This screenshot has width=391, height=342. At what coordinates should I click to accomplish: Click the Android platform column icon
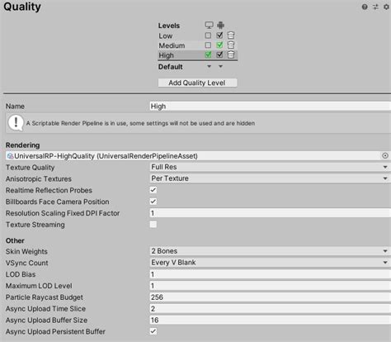220,26
